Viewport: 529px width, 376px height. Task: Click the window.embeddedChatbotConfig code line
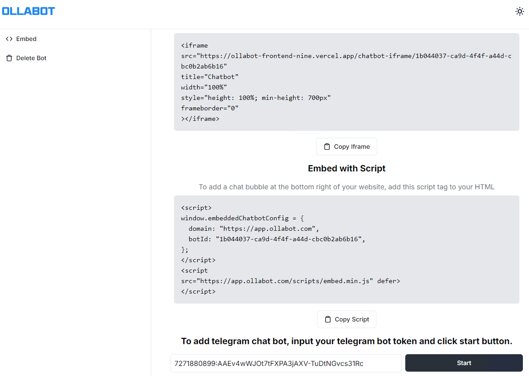242,218
